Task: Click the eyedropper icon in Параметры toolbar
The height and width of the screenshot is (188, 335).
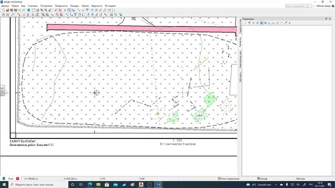Action: pyautogui.click(x=286, y=23)
